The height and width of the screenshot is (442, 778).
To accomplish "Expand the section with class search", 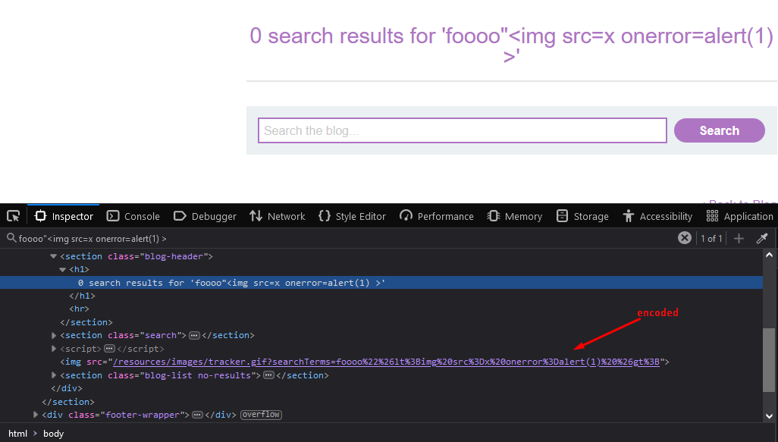I will 54,335.
